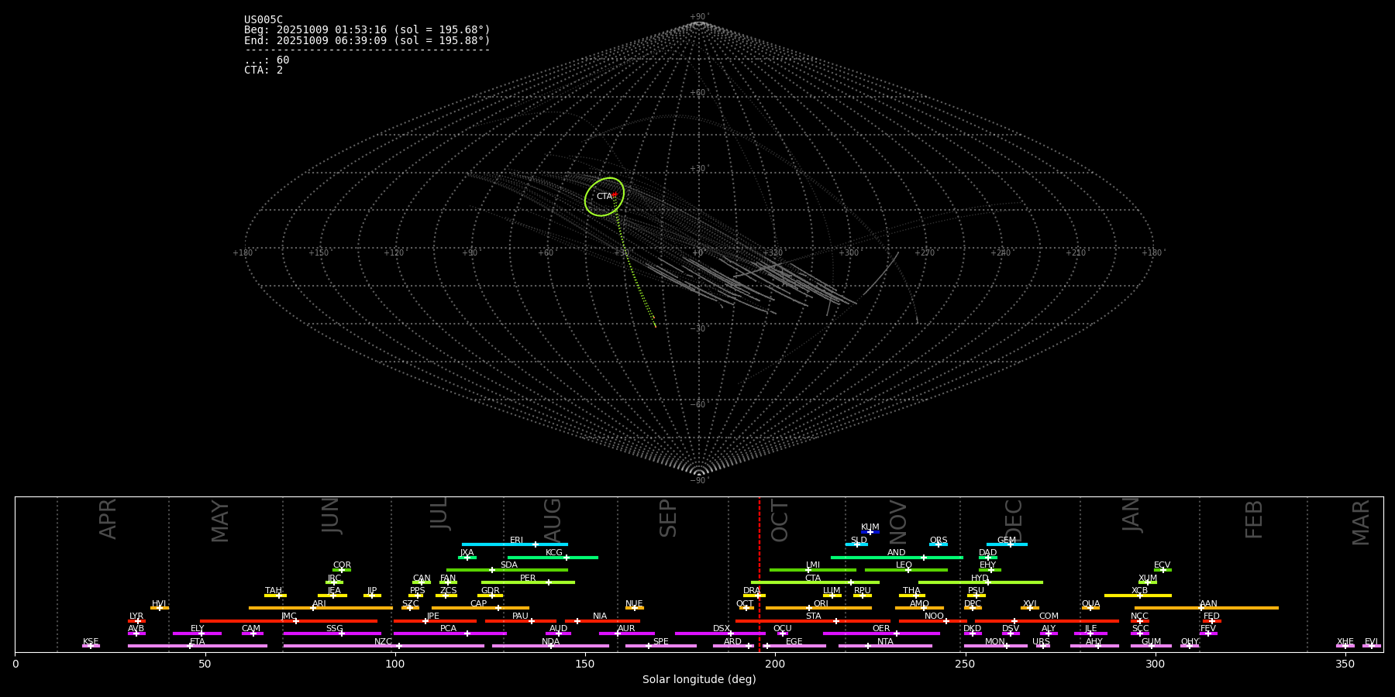Click the 350 tick on the solar longitude axis

[1345, 664]
